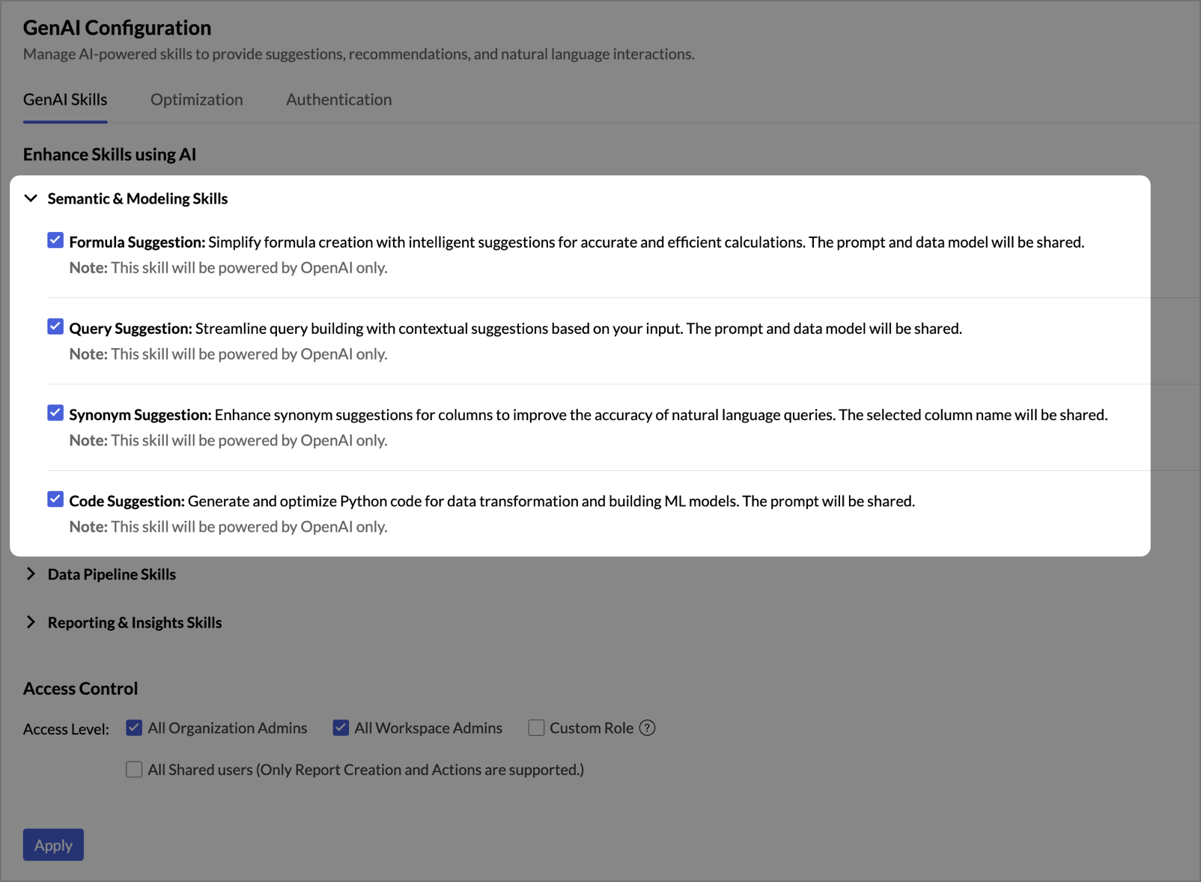
Task: Collapse the Semantic & Modeling Skills section
Action: pos(31,198)
